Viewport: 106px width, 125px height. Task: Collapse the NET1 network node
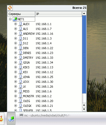point(10,19)
